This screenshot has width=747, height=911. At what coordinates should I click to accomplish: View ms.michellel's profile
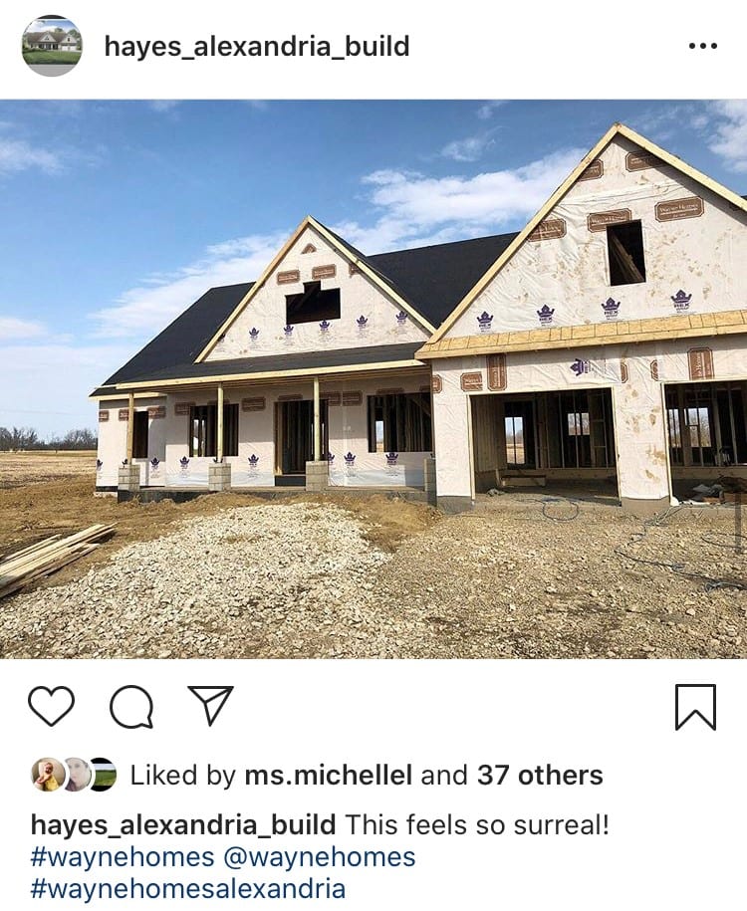click(329, 775)
